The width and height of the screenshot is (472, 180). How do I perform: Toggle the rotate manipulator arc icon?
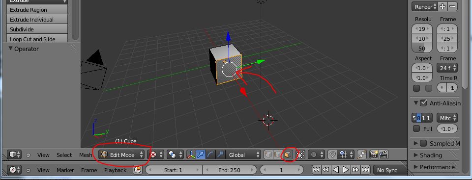click(x=210, y=155)
